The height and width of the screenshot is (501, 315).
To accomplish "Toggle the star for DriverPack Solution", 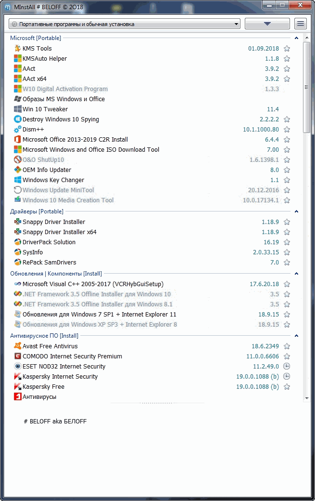I will pyautogui.click(x=287, y=242).
